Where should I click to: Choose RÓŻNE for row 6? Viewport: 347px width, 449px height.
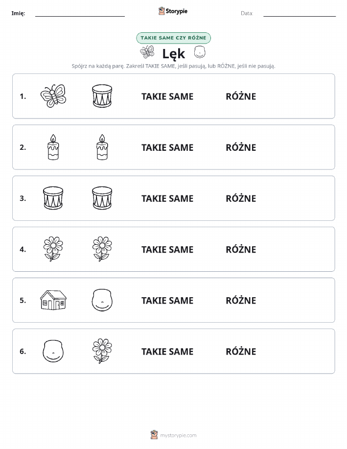coord(241,352)
